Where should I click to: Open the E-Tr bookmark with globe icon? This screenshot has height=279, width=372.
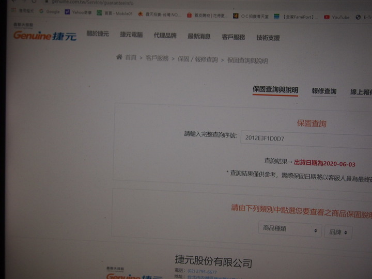(364, 18)
